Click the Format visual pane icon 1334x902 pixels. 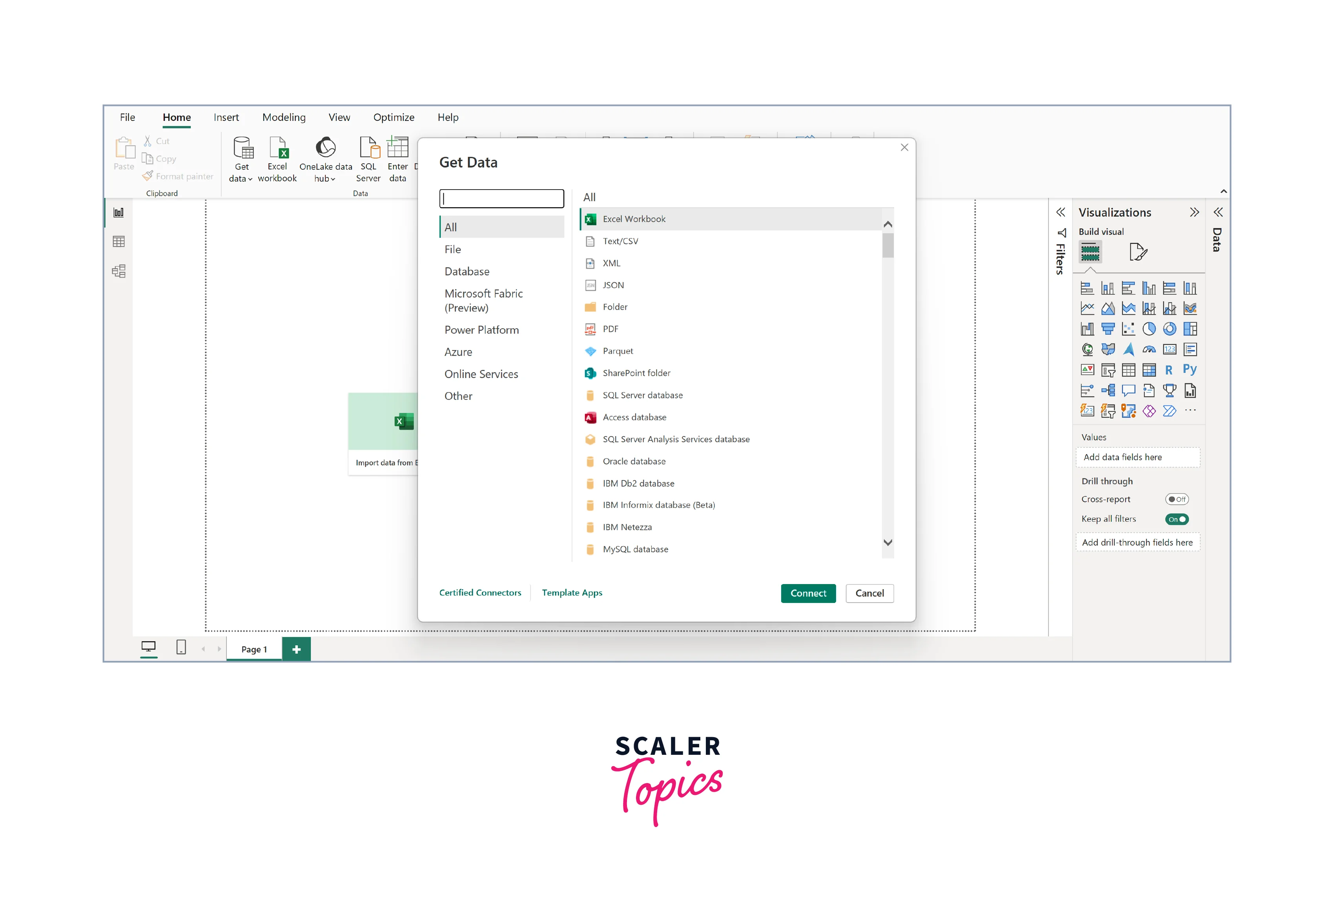click(1138, 252)
